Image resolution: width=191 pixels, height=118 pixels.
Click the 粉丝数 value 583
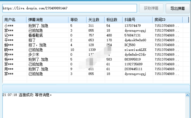(x=109, y=59)
